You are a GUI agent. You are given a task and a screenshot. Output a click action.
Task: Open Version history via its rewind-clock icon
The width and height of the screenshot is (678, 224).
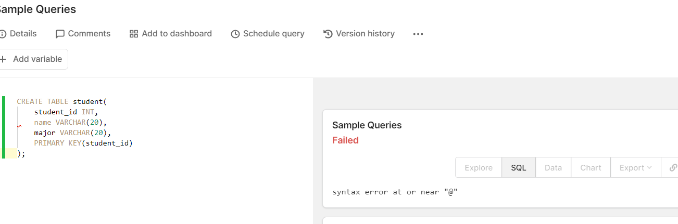(x=328, y=34)
